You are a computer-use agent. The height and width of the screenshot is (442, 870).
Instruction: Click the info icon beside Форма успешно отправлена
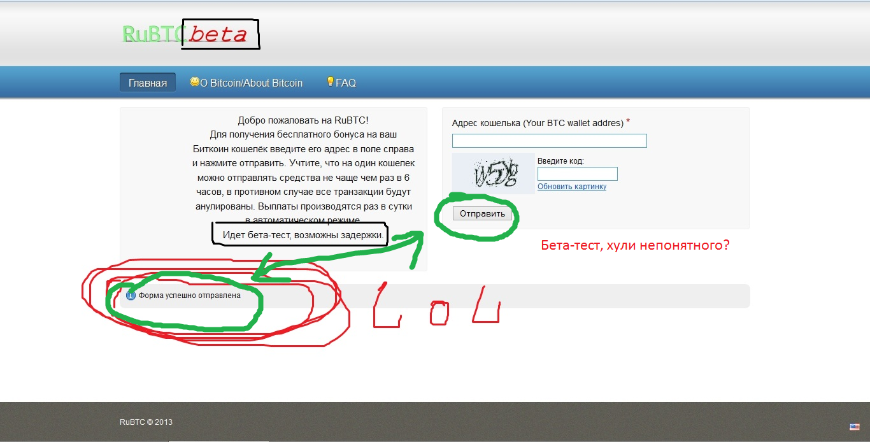pos(131,296)
